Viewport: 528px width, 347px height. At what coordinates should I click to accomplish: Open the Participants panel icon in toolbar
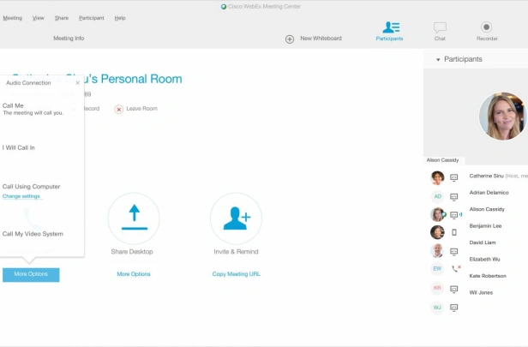[x=391, y=27]
